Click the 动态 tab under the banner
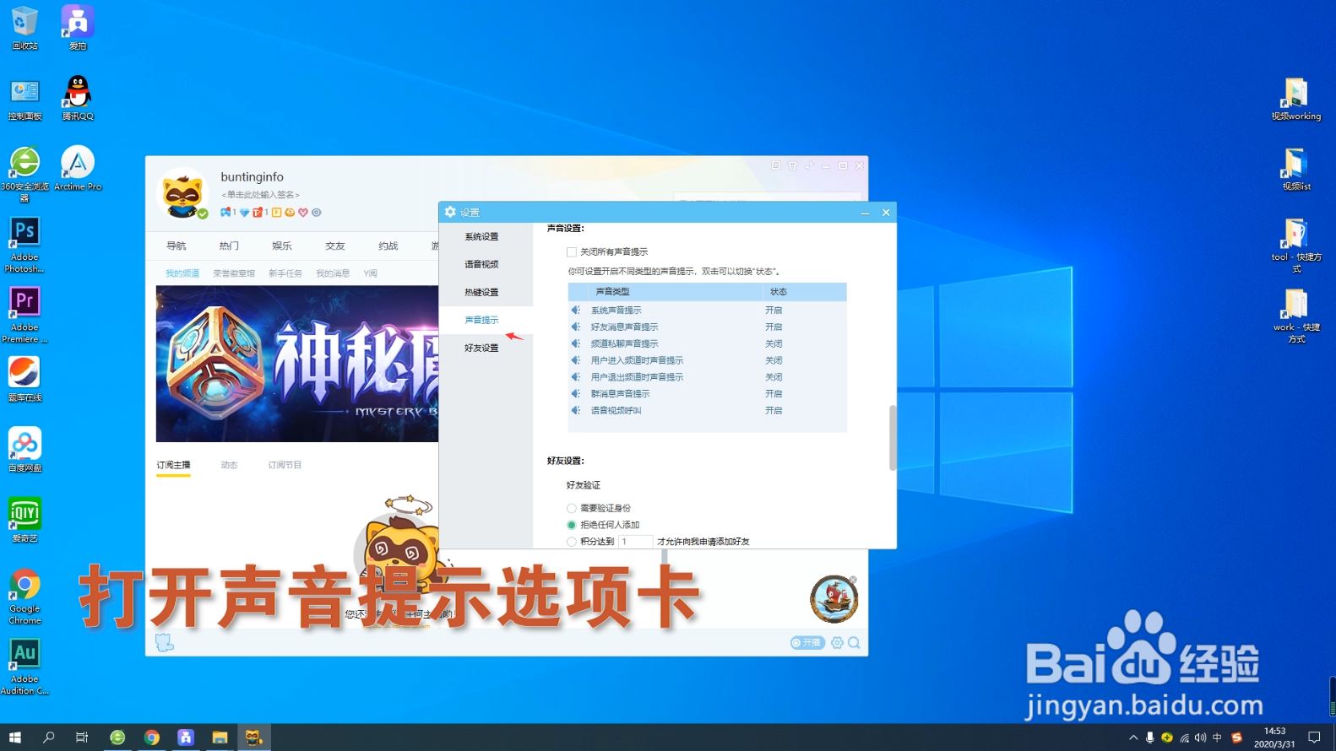1336x751 pixels. click(229, 465)
